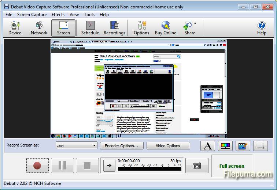Click the Video Options button
This screenshot has height=190, width=277.
(x=168, y=146)
